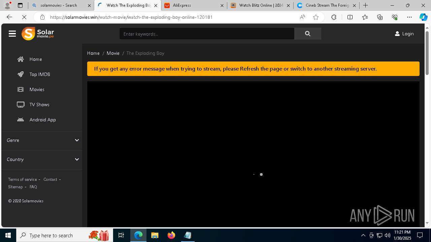Open the notification center icon
431x242 pixels.
coord(420,235)
